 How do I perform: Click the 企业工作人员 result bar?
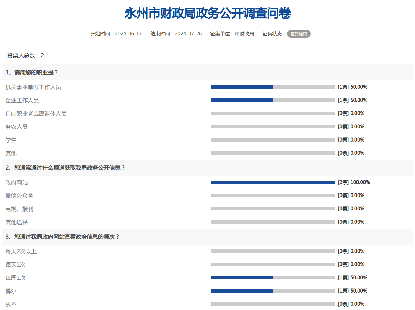[272, 100]
